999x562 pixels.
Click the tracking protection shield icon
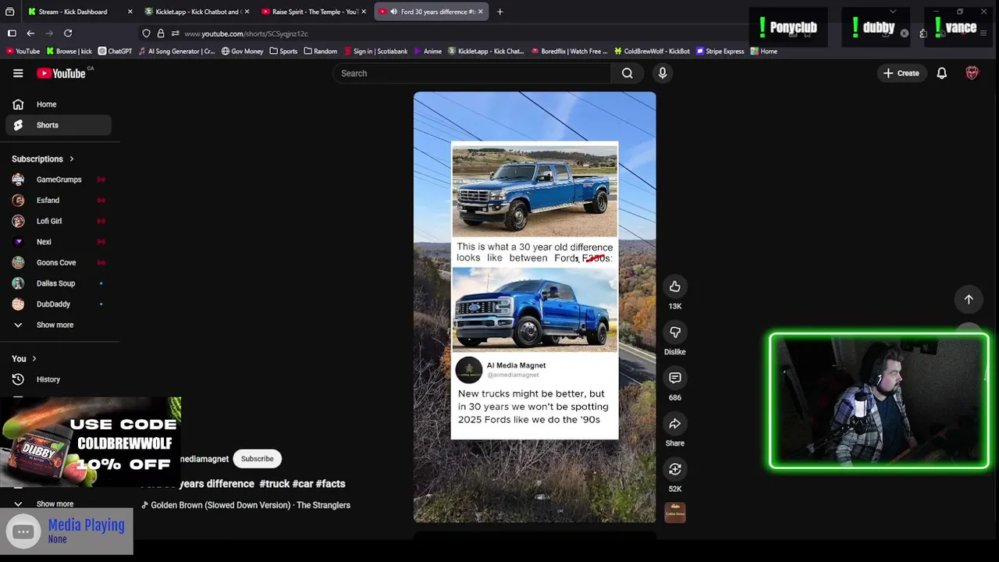pos(146,34)
